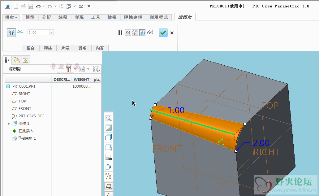Switch to the 註釋 ribbon tab

63,17
